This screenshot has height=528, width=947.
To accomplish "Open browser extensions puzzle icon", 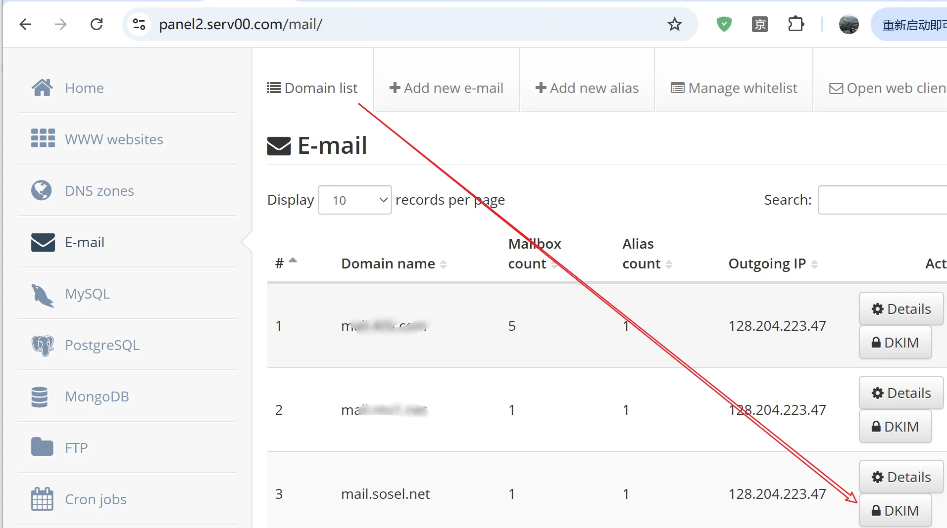I will 796,24.
